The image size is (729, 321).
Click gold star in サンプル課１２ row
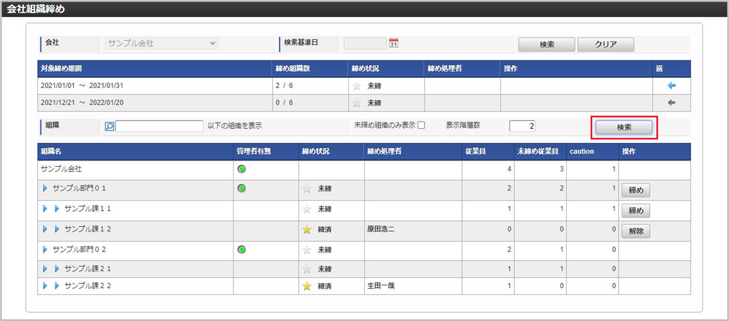pyautogui.click(x=307, y=229)
